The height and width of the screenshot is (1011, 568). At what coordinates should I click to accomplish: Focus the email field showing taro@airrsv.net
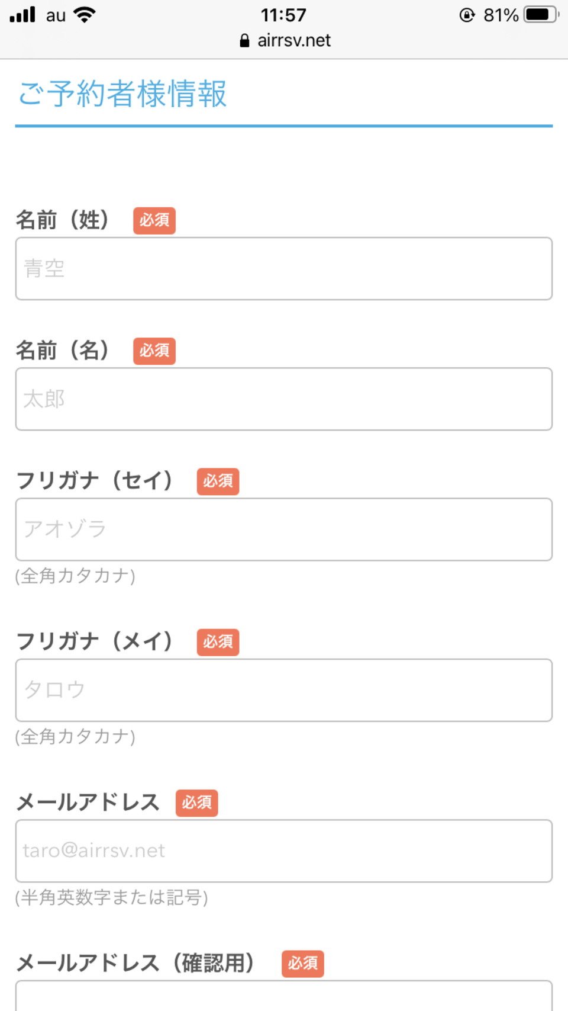point(284,851)
